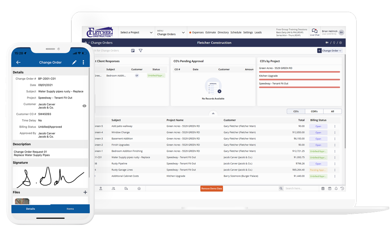Open Leads in the top navigation
This screenshot has height=227, width=391.
pyautogui.click(x=258, y=32)
